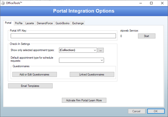The width and height of the screenshot is (168, 117).
Task: Open Email Templates
Action: pyautogui.click(x=30, y=86)
